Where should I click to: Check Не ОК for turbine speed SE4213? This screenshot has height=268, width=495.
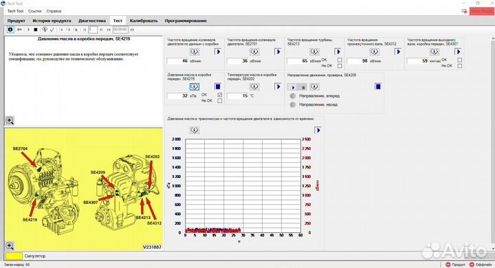tap(340, 66)
